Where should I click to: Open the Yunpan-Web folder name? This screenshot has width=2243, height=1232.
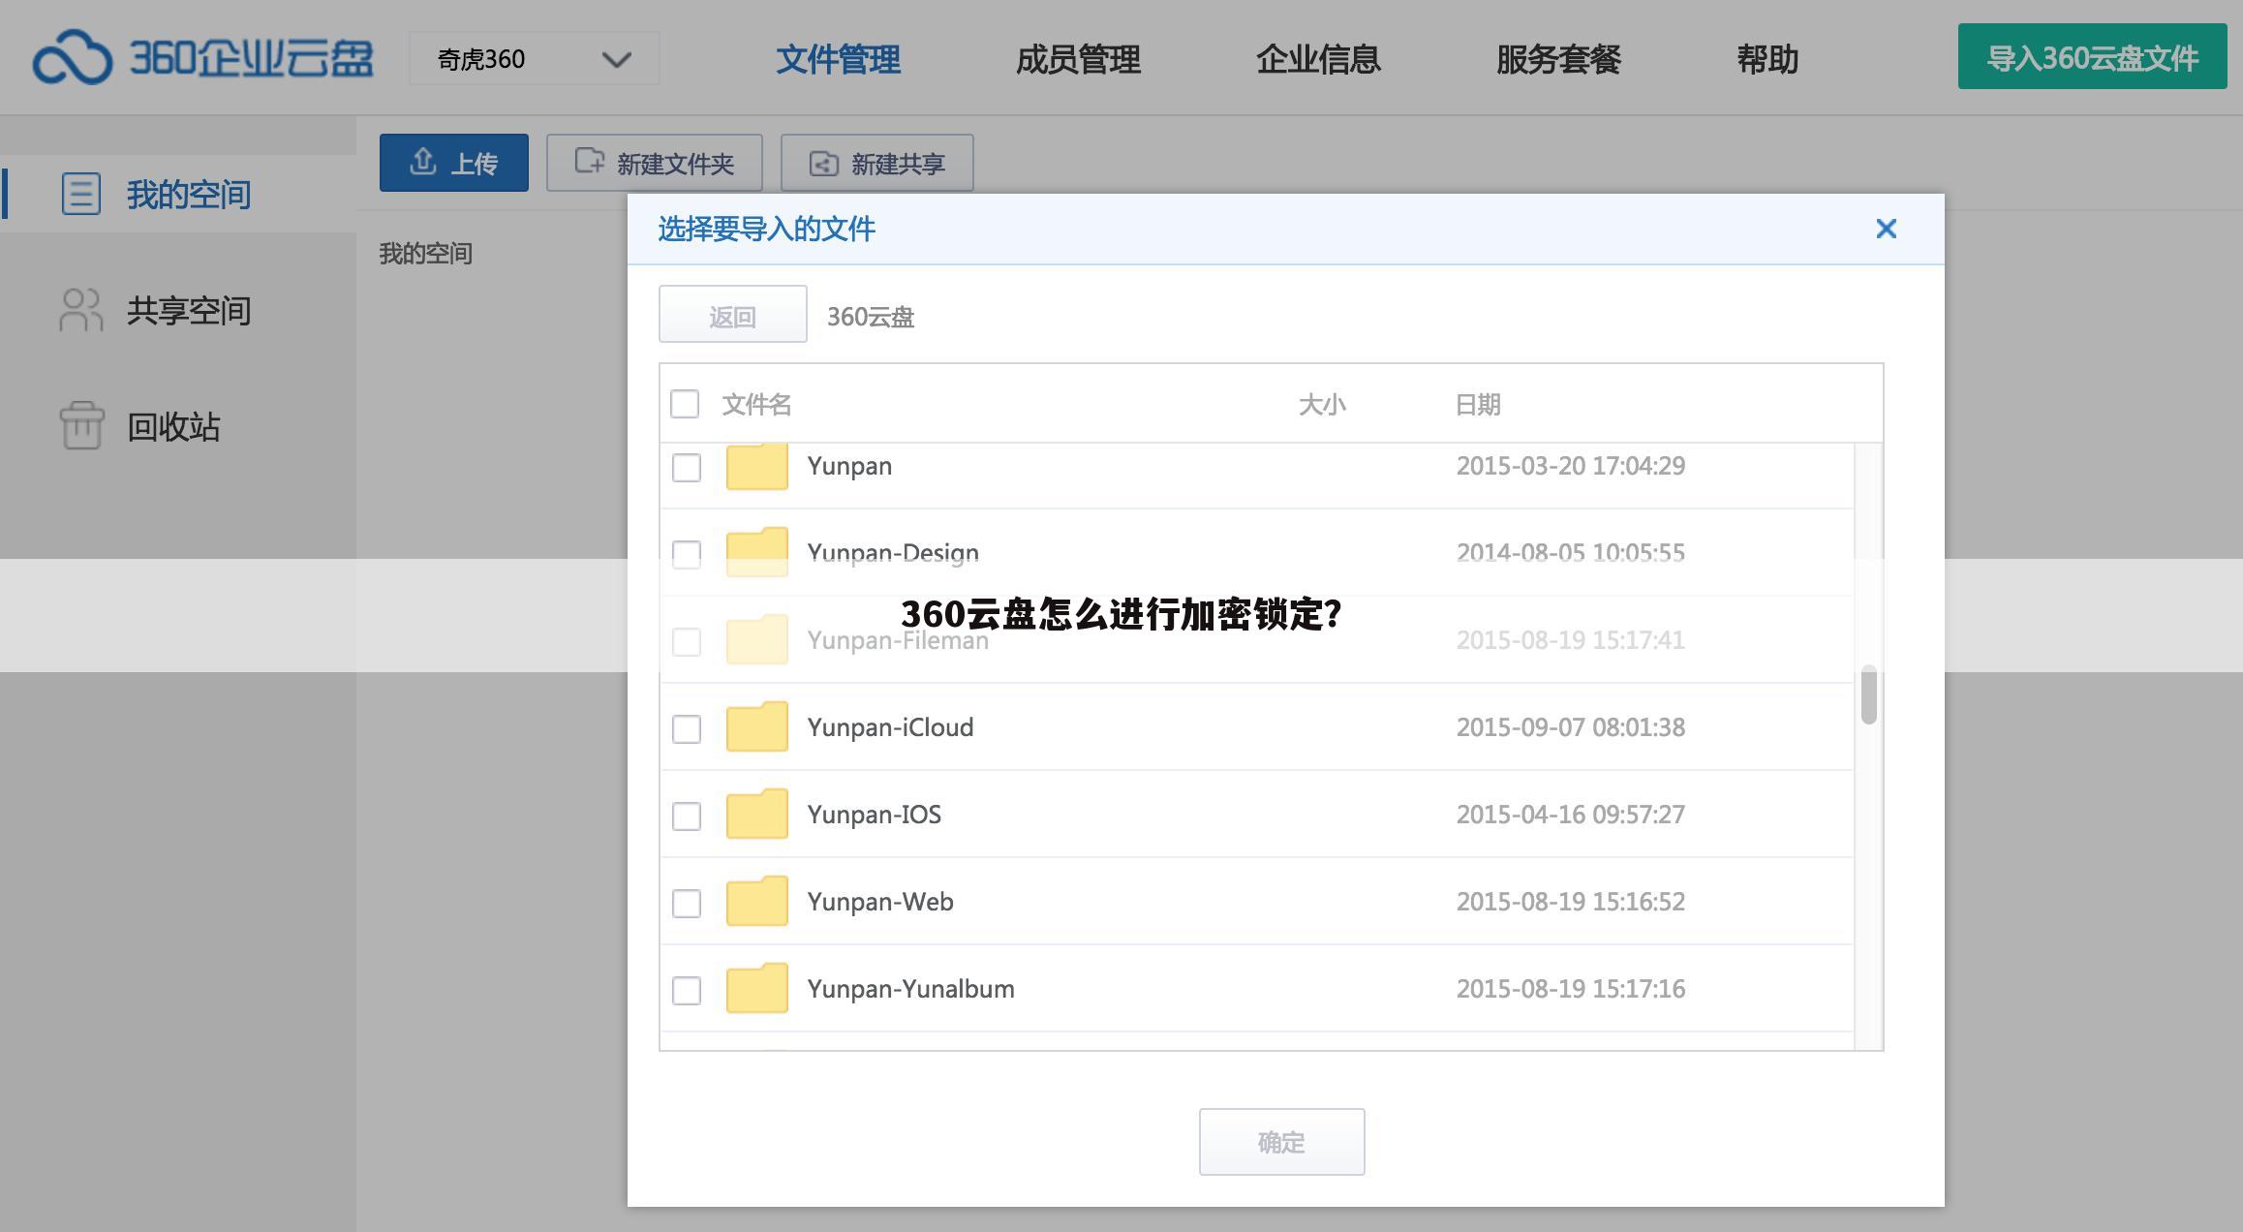coord(879,902)
